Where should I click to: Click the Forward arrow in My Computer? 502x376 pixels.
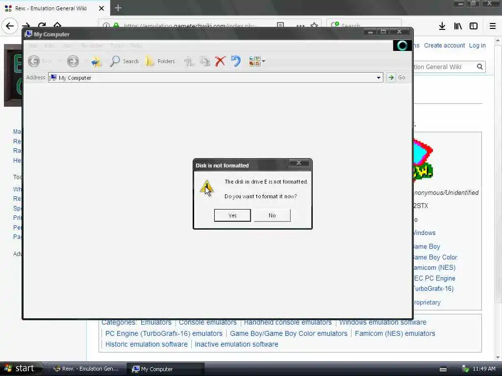pyautogui.click(x=73, y=61)
